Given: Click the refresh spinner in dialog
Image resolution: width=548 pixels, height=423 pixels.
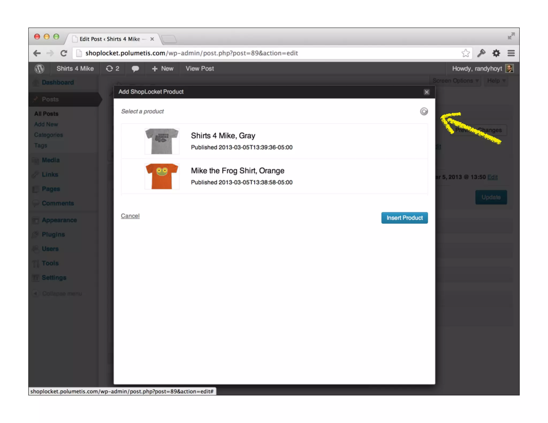Looking at the screenshot, I should [424, 111].
